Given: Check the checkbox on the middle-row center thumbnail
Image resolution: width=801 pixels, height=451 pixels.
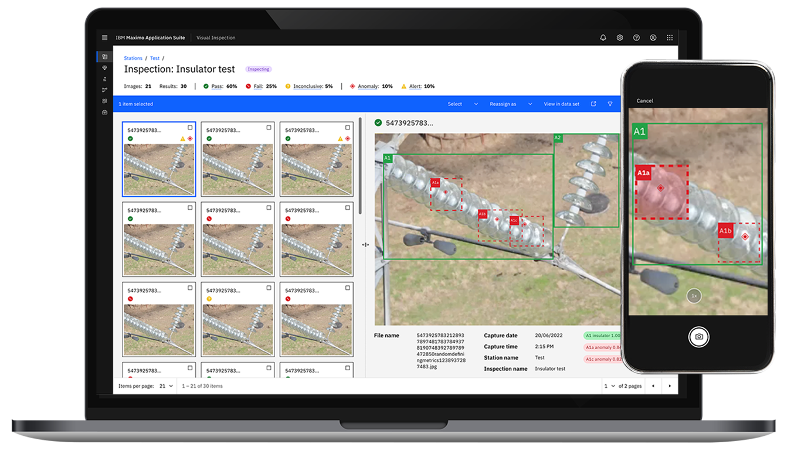Looking at the screenshot, I should coord(267,207).
